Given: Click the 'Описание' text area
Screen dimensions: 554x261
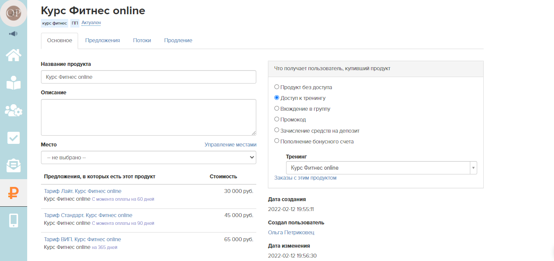Looking at the screenshot, I should [148, 118].
